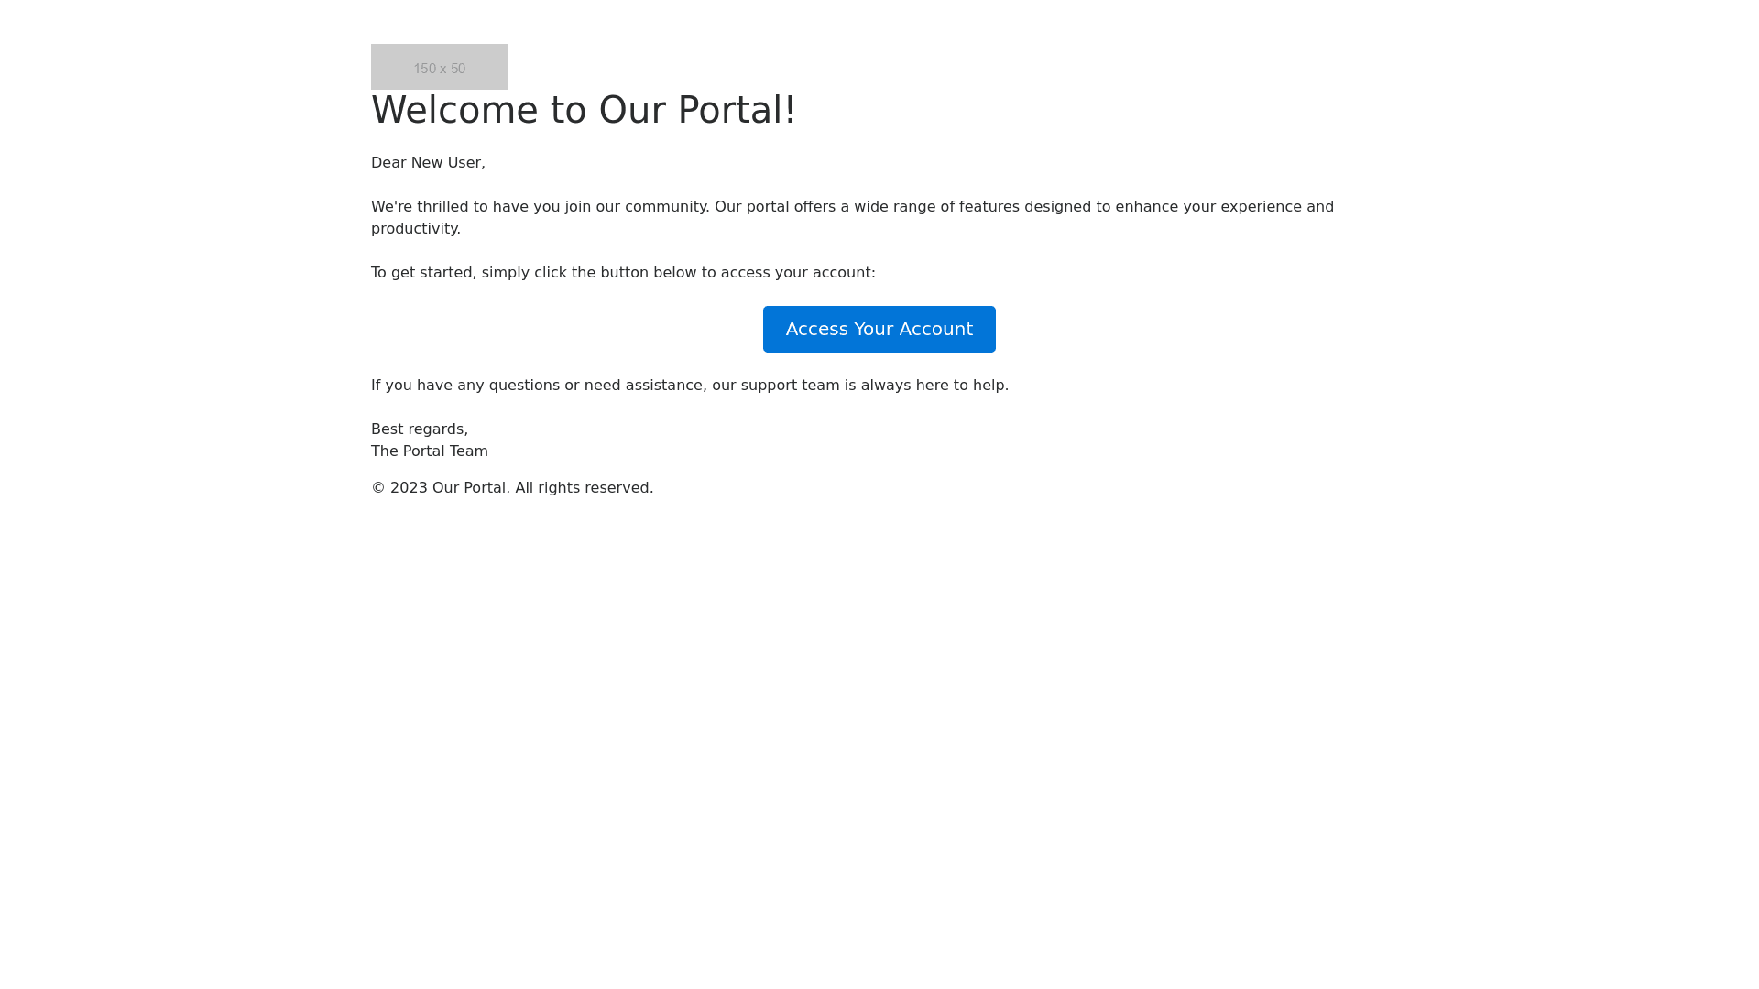Click the words questions or need assistance

pyautogui.click(x=595, y=386)
